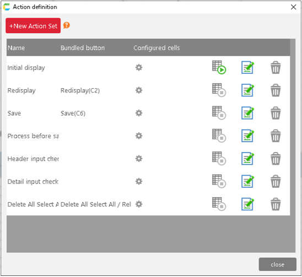Select the Initial display row name
The height and width of the screenshot is (277, 302).
(x=26, y=68)
